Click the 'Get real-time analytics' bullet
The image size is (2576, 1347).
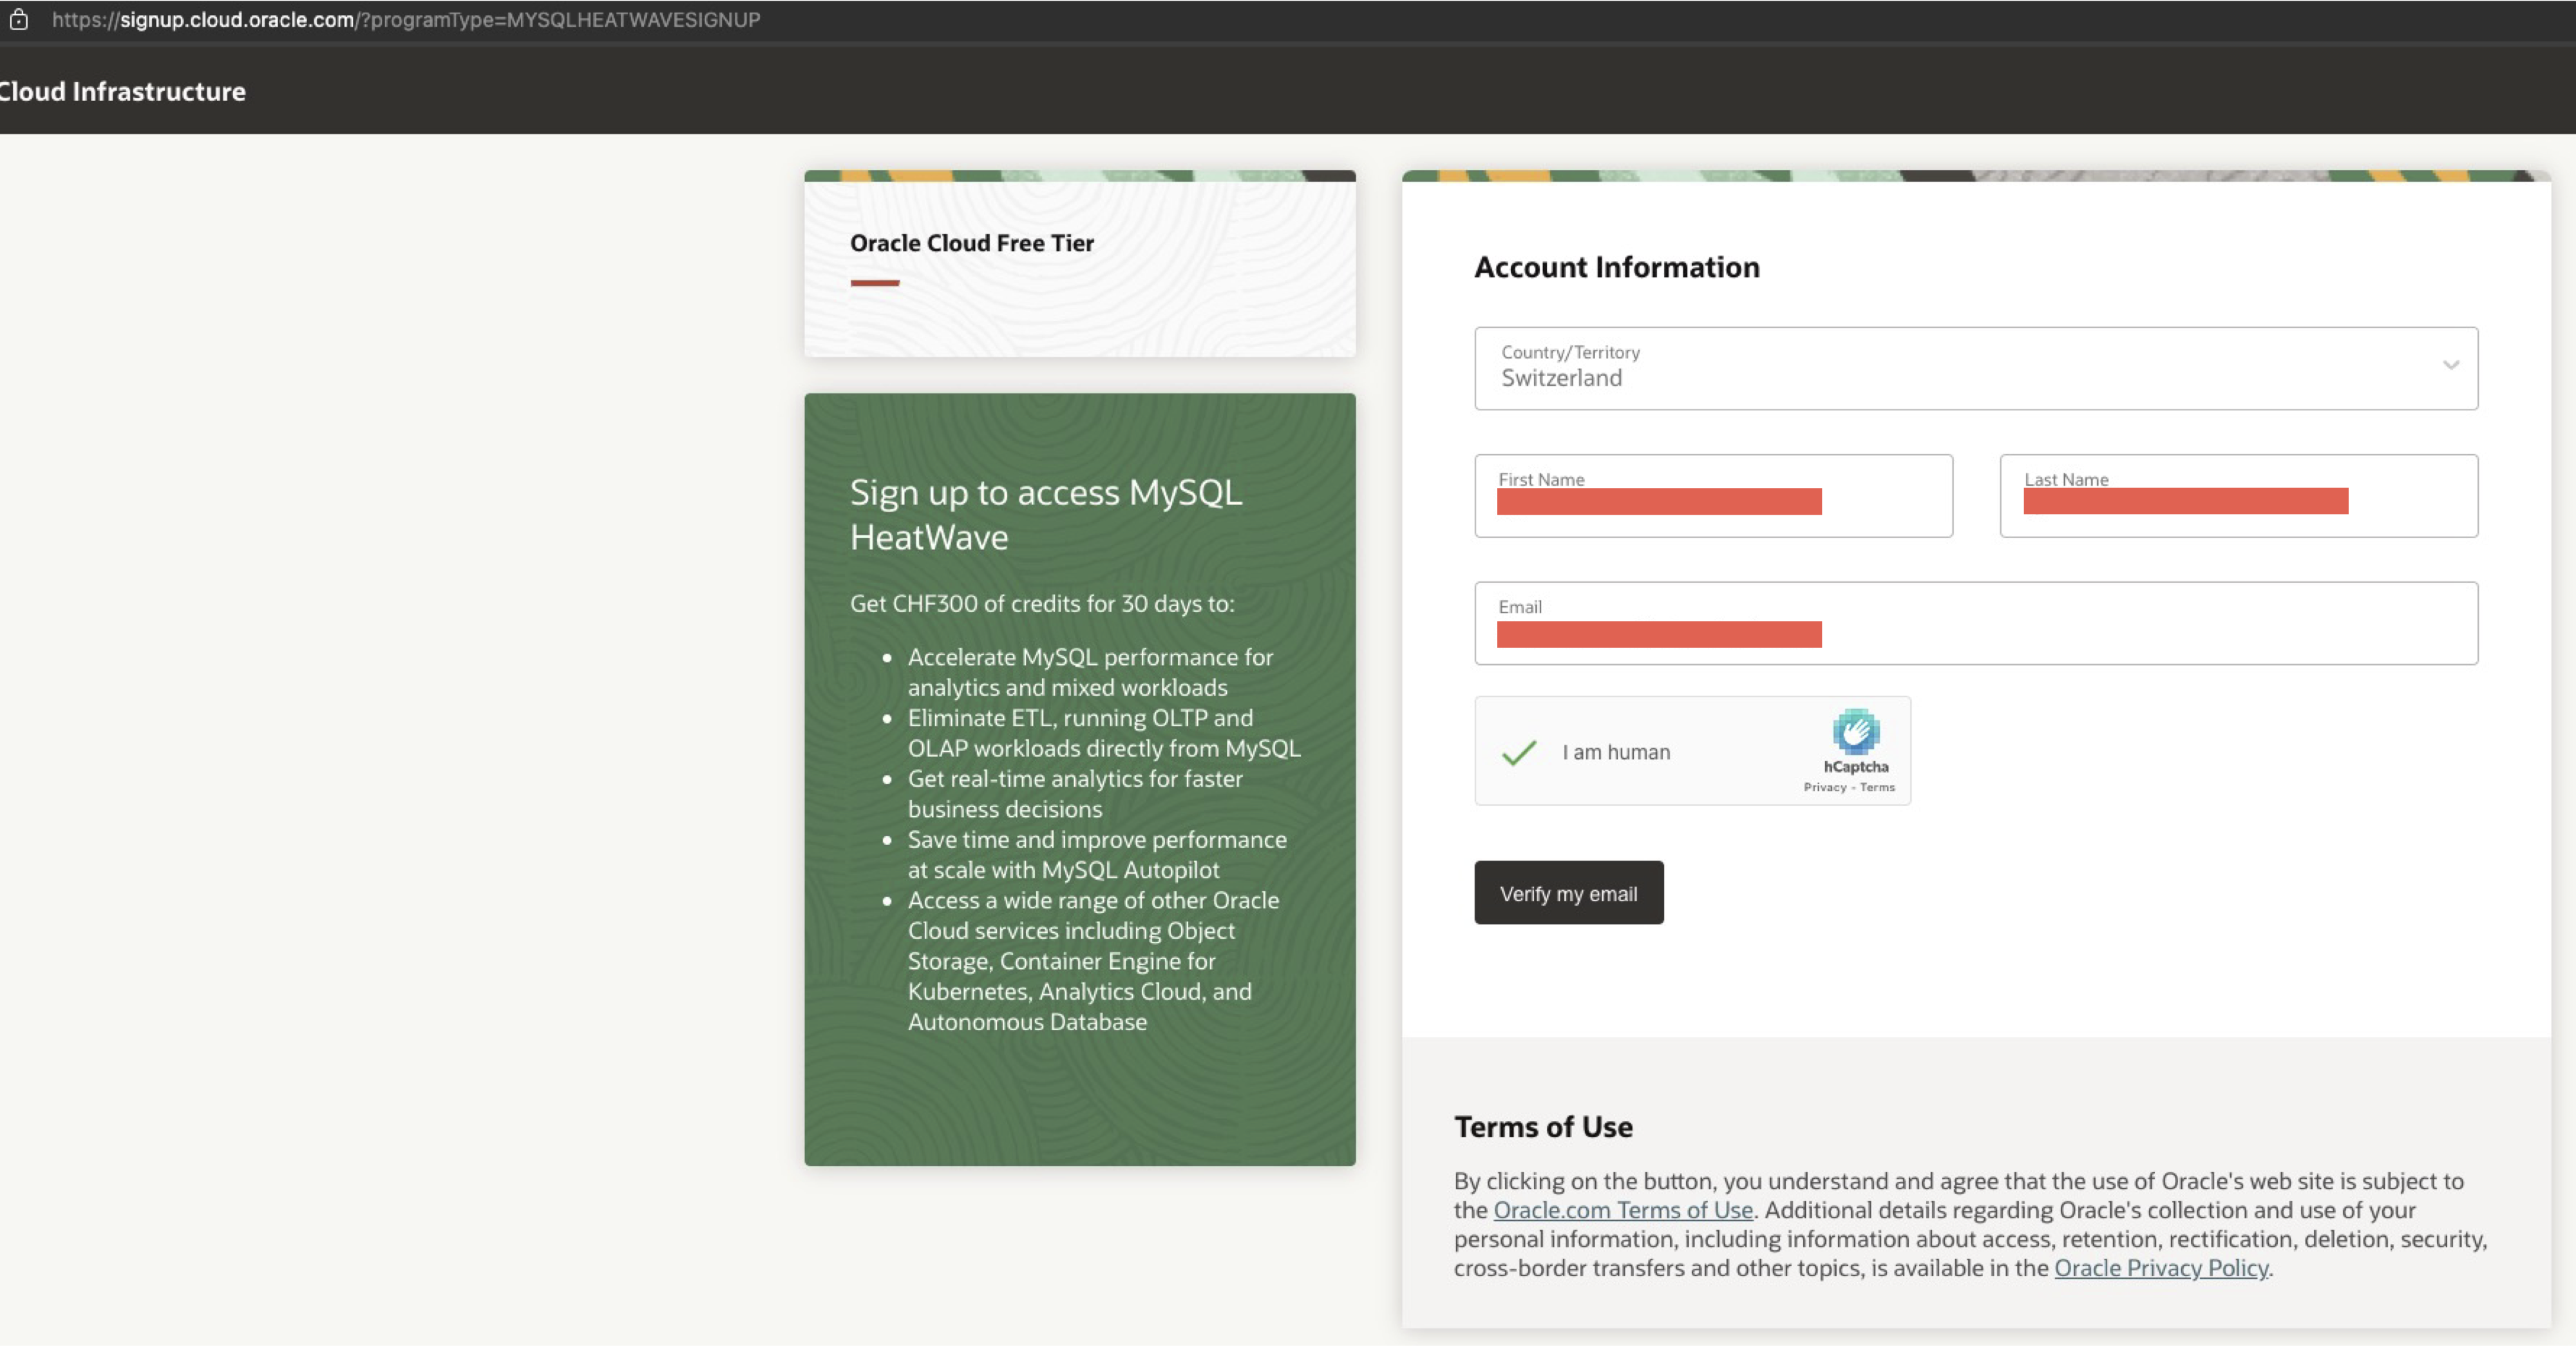tap(1075, 794)
